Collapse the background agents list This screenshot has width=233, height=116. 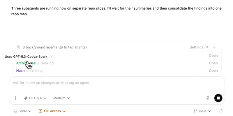click(x=215, y=47)
